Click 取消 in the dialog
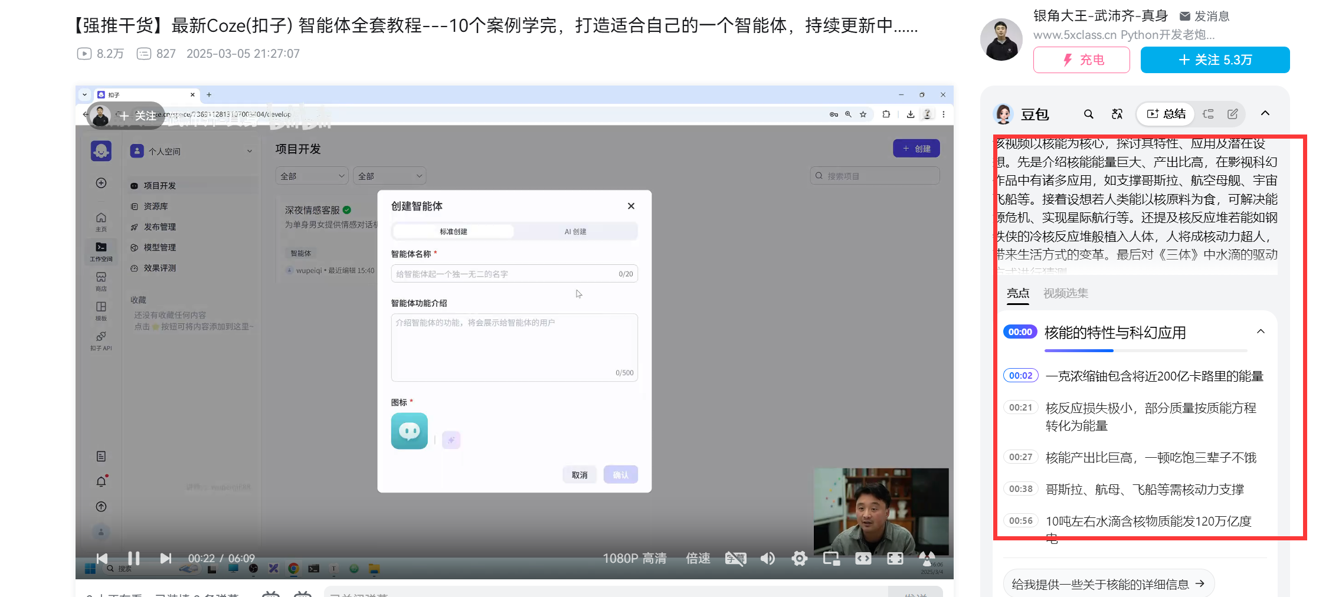Screen dimensions: 1329x597 point(580,475)
